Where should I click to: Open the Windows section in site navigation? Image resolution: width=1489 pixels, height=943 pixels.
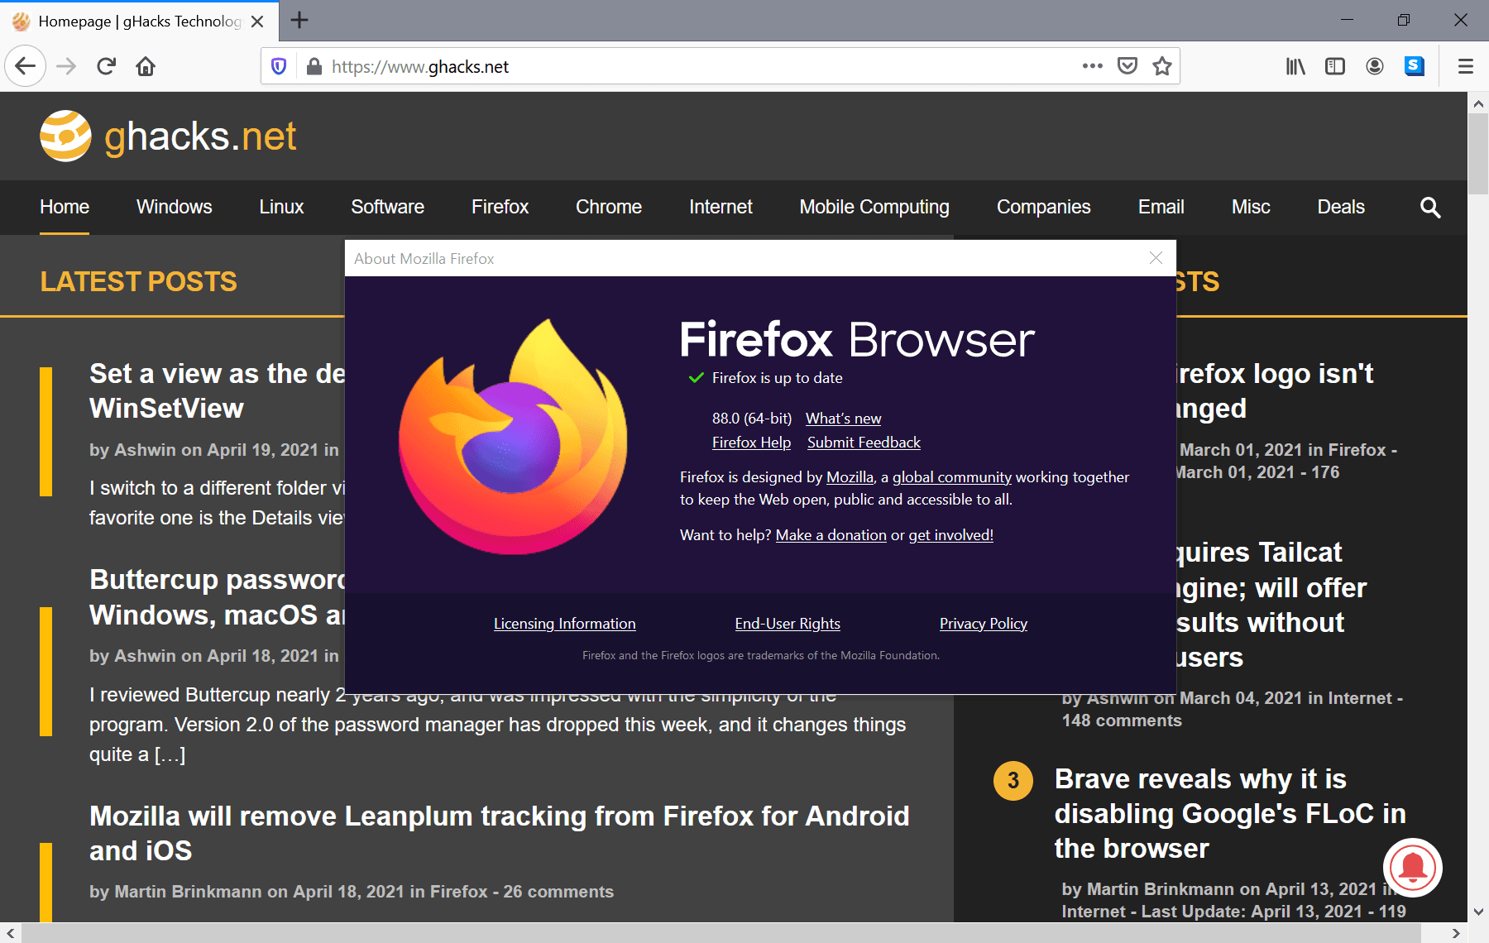pyautogui.click(x=174, y=208)
